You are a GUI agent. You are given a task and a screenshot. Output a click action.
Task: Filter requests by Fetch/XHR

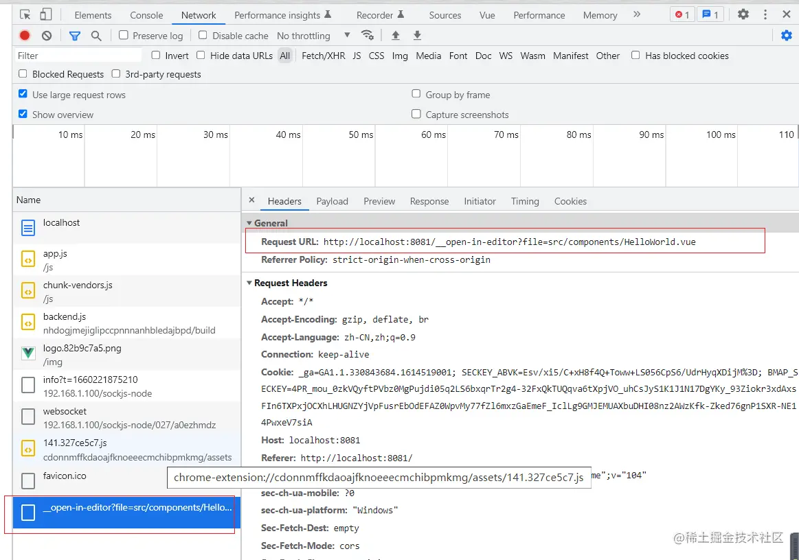point(323,56)
